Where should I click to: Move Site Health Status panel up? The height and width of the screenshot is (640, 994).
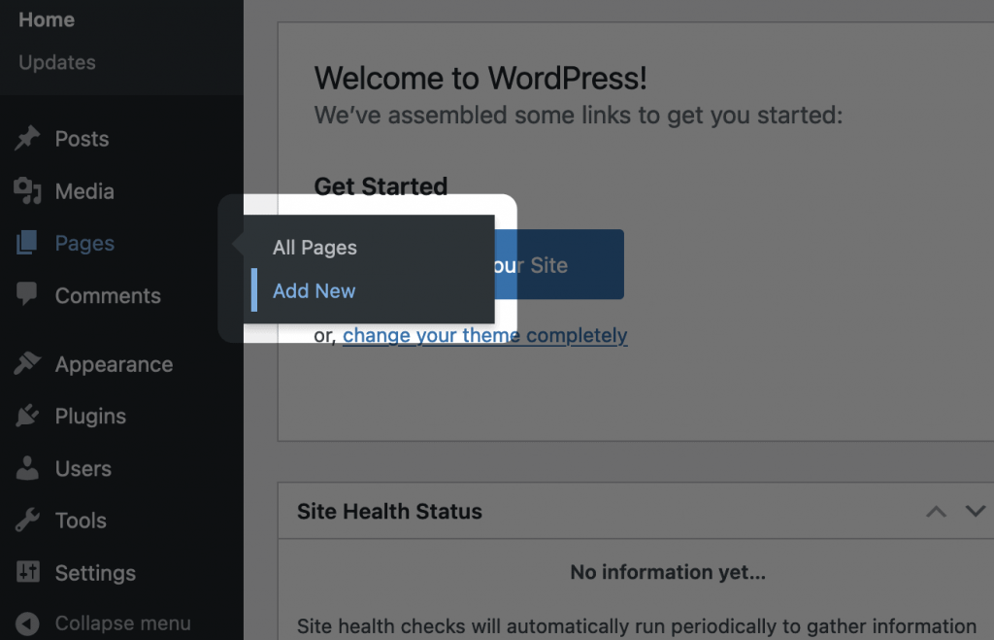(937, 511)
